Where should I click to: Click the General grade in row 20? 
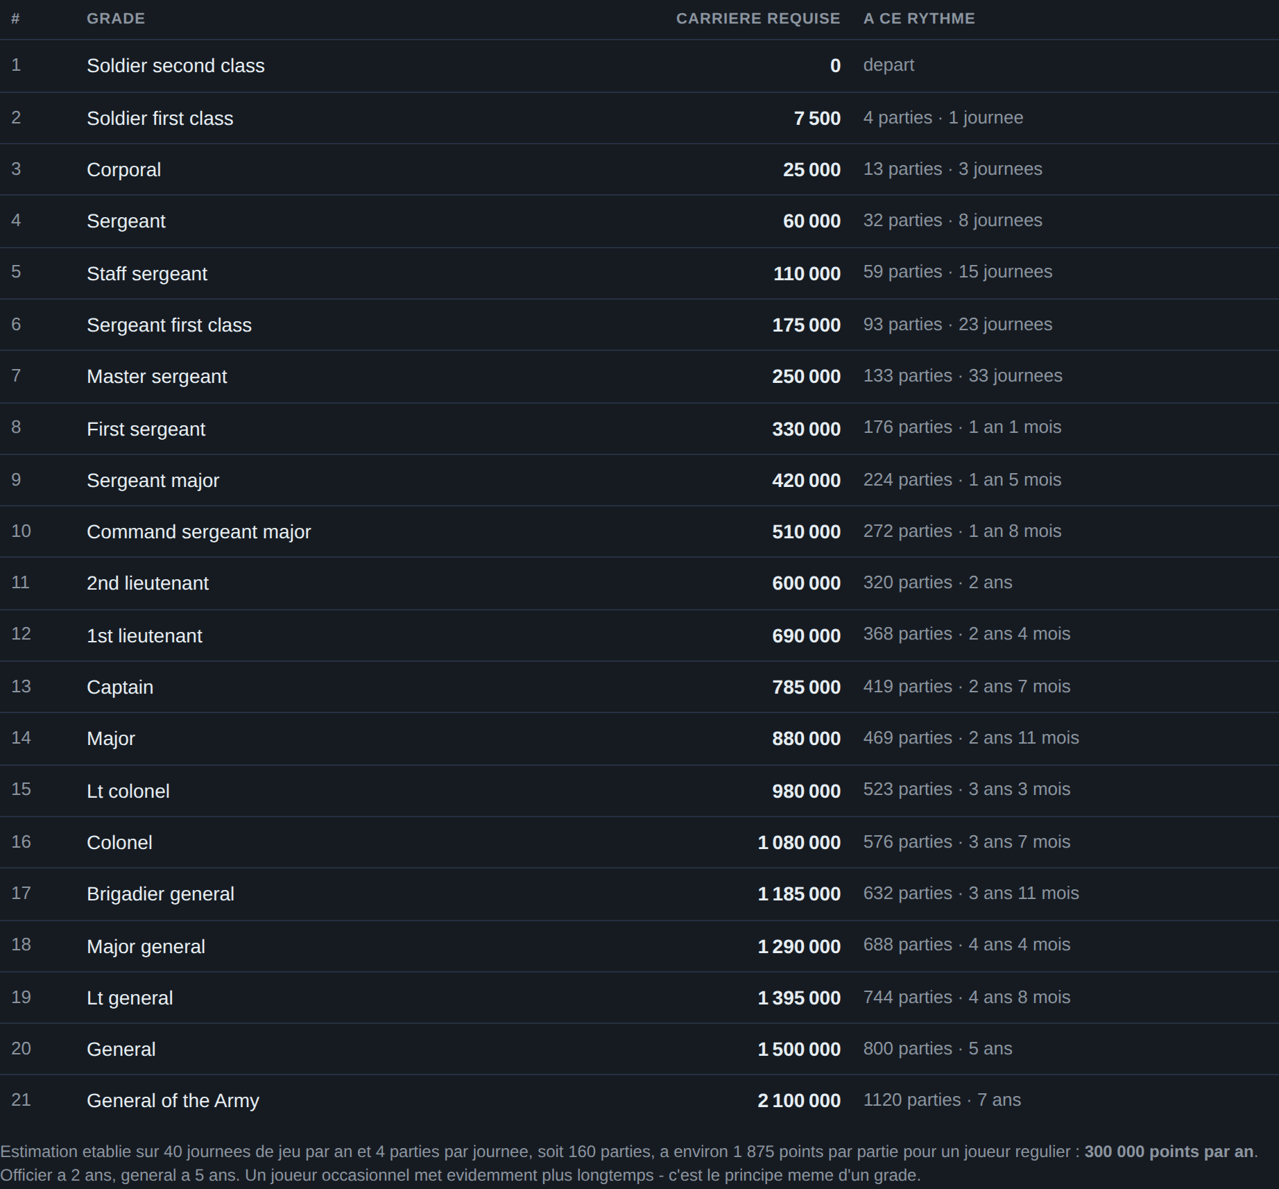tap(121, 1050)
